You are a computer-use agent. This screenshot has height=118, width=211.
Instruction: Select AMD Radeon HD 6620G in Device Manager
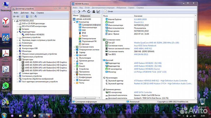(35, 34)
